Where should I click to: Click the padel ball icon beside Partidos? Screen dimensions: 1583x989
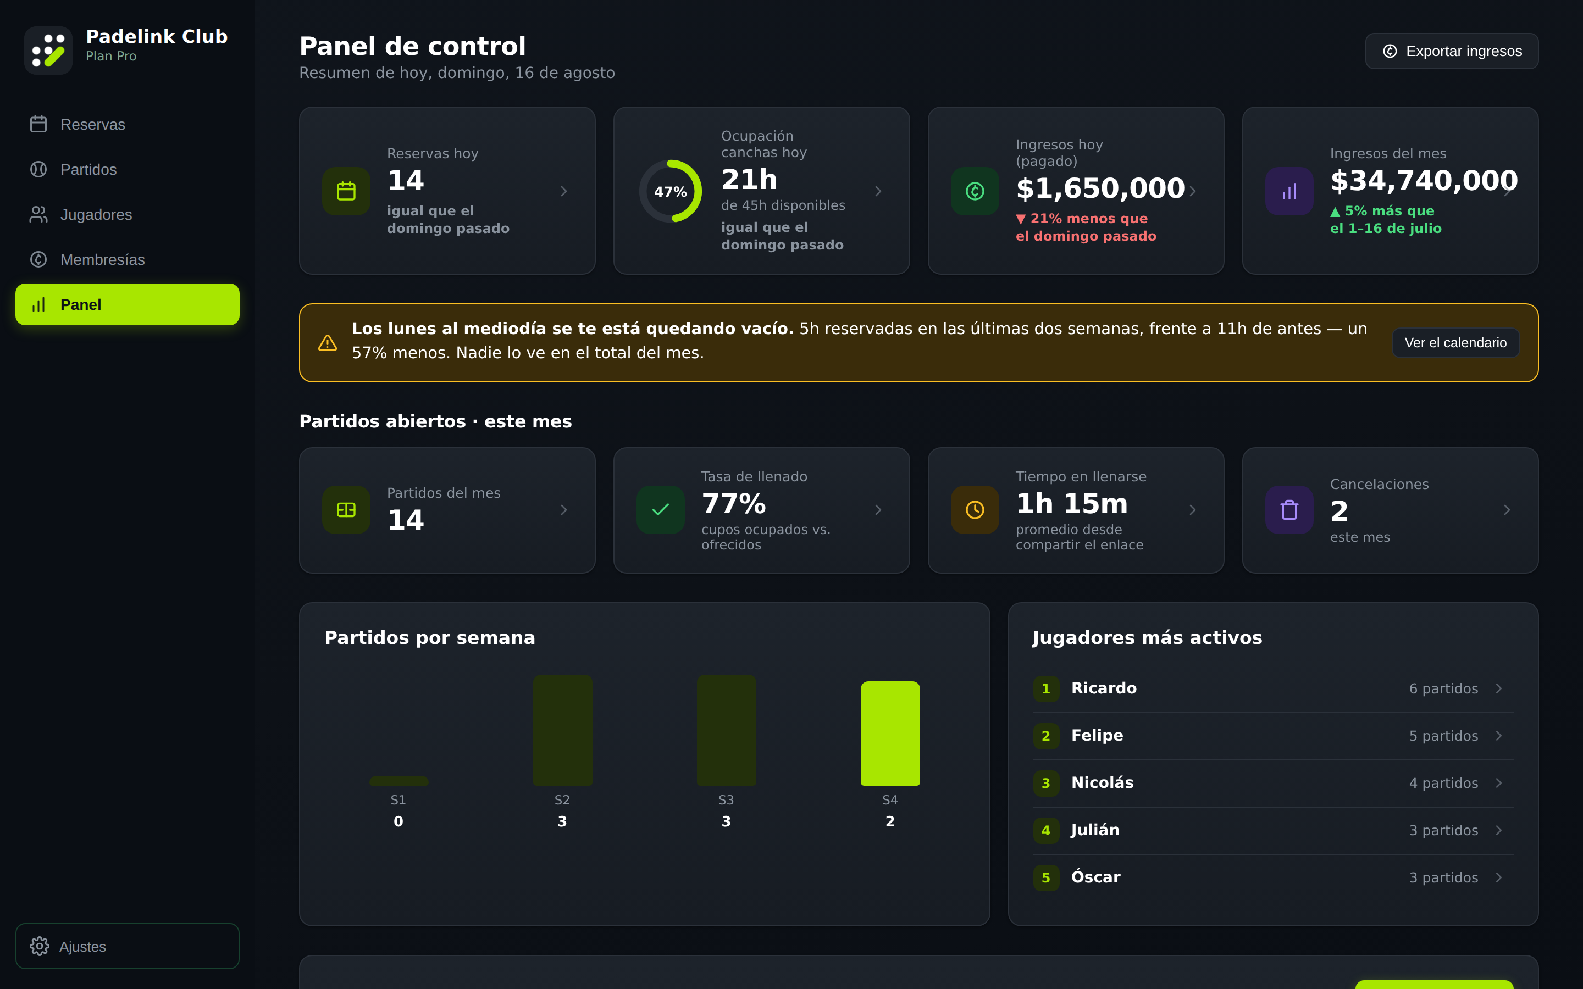point(38,169)
